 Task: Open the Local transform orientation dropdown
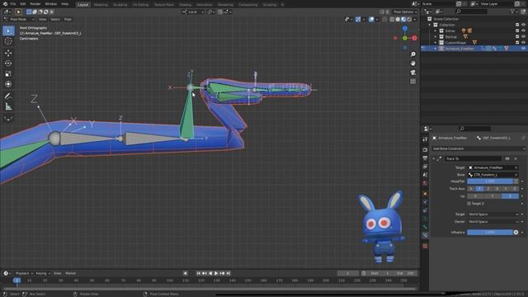click(193, 12)
